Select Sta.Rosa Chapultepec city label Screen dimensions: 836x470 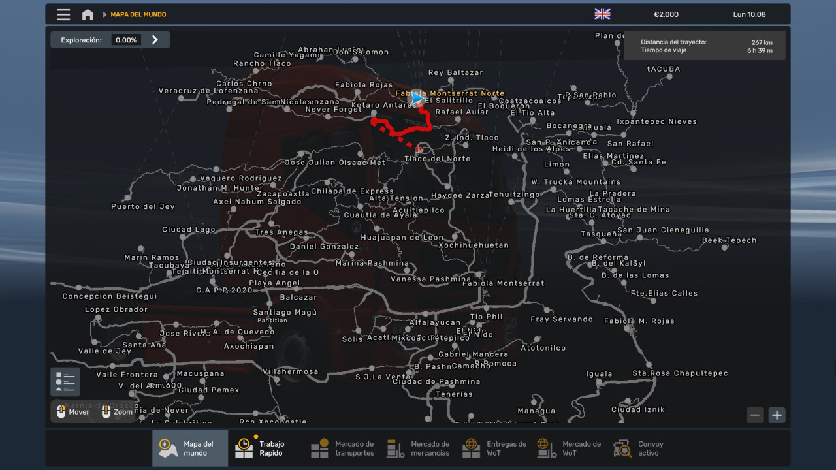(x=680, y=373)
